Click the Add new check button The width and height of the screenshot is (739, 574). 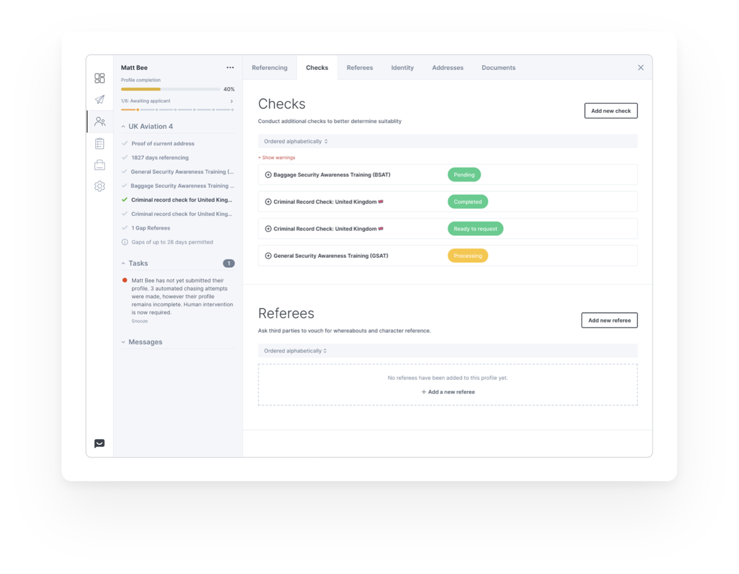coord(611,111)
